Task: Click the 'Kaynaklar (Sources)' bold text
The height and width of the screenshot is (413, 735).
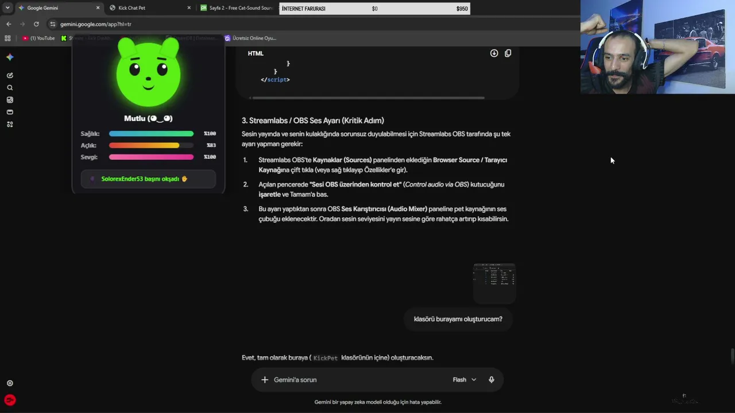Action: tap(342, 160)
